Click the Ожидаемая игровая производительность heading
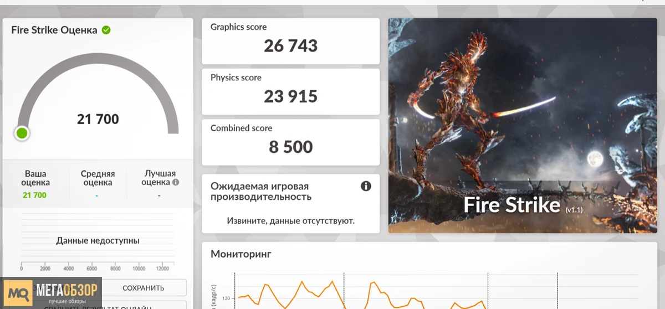 pyautogui.click(x=260, y=192)
